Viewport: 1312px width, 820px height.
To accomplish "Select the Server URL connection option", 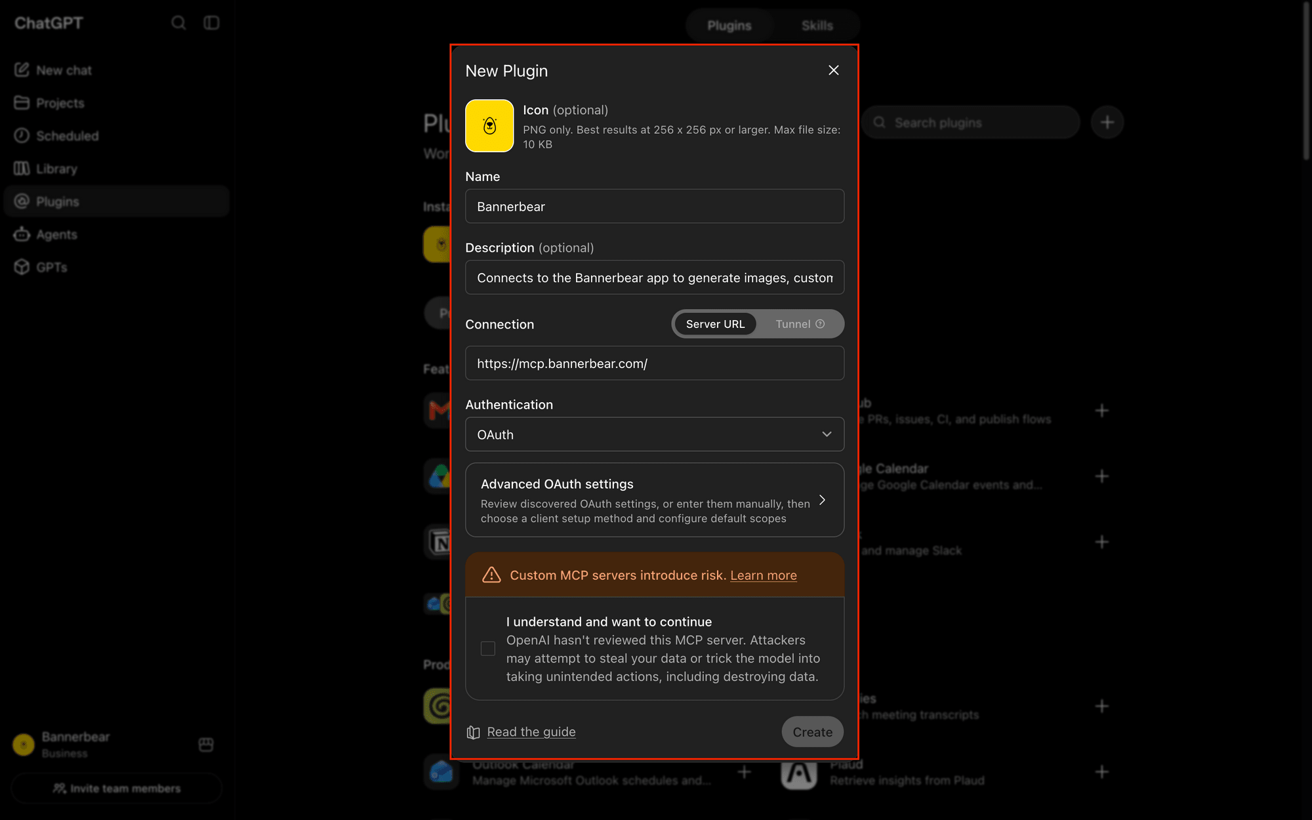I will click(x=715, y=324).
